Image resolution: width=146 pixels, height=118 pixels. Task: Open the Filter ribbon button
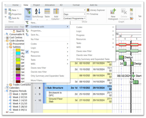28,14
